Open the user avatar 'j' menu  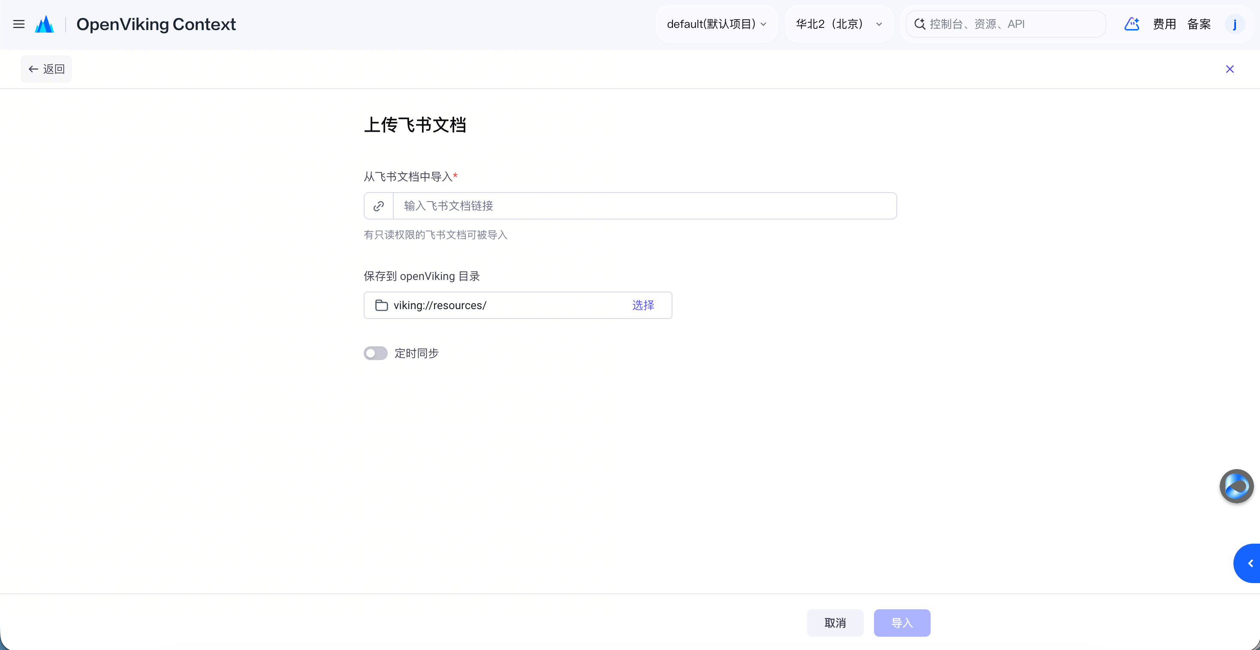click(1235, 24)
